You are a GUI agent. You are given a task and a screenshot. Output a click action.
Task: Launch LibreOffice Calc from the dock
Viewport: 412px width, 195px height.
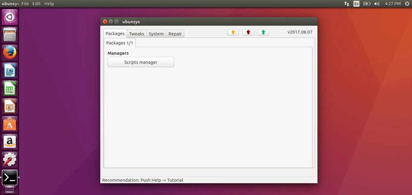10,88
